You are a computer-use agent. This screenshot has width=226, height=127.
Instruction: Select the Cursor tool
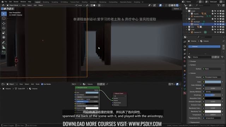tap(4, 18)
